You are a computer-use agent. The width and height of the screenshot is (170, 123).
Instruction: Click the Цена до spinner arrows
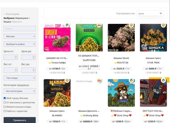coord(34,57)
